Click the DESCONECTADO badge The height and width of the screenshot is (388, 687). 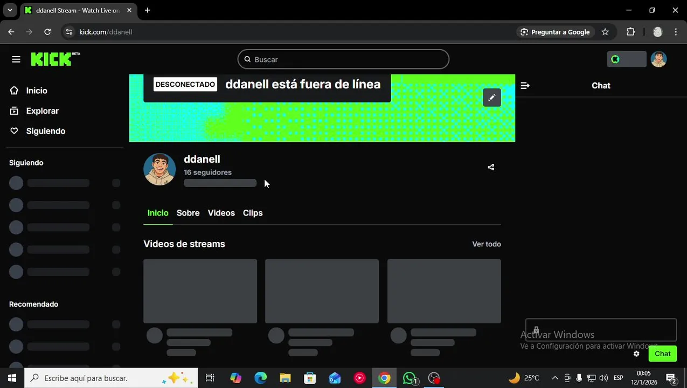[x=185, y=85]
